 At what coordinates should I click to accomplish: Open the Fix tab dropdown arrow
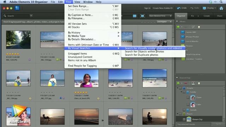[198, 16]
